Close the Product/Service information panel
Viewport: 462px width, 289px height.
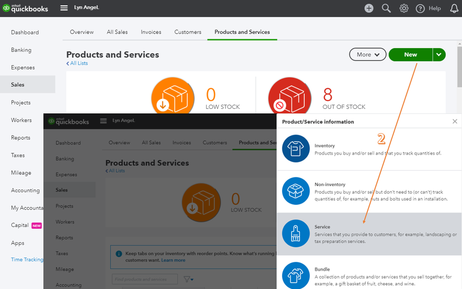(x=455, y=121)
